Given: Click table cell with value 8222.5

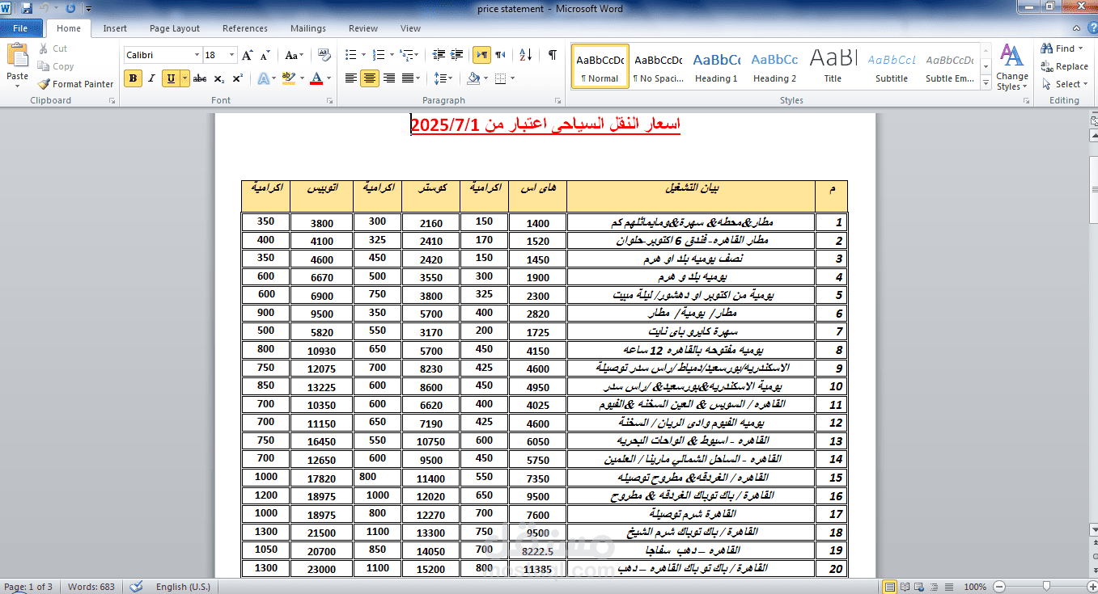Looking at the screenshot, I should point(537,550).
